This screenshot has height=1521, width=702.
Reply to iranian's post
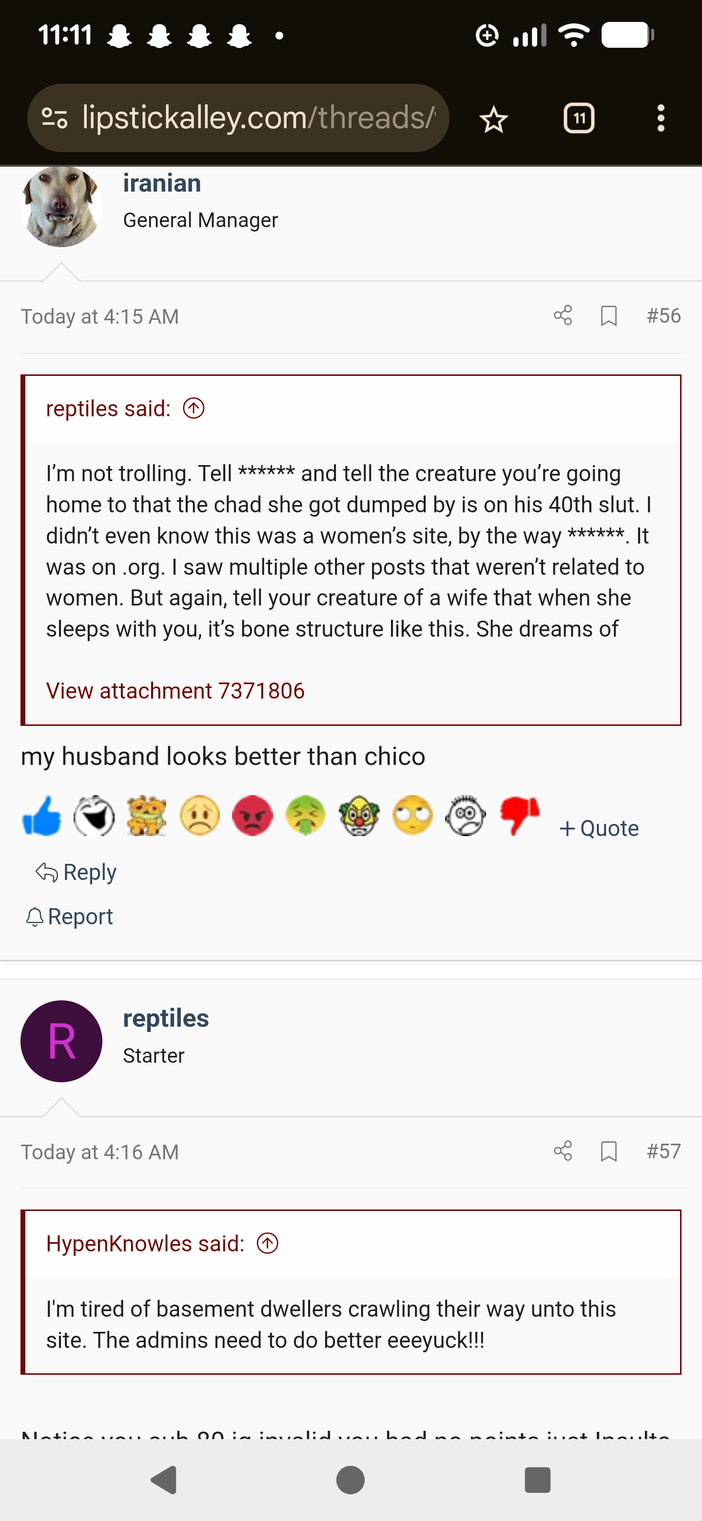77,872
